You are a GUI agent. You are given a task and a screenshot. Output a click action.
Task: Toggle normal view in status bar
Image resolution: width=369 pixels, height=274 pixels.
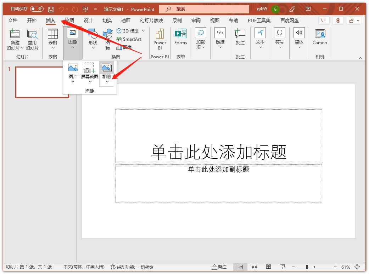click(x=240, y=267)
